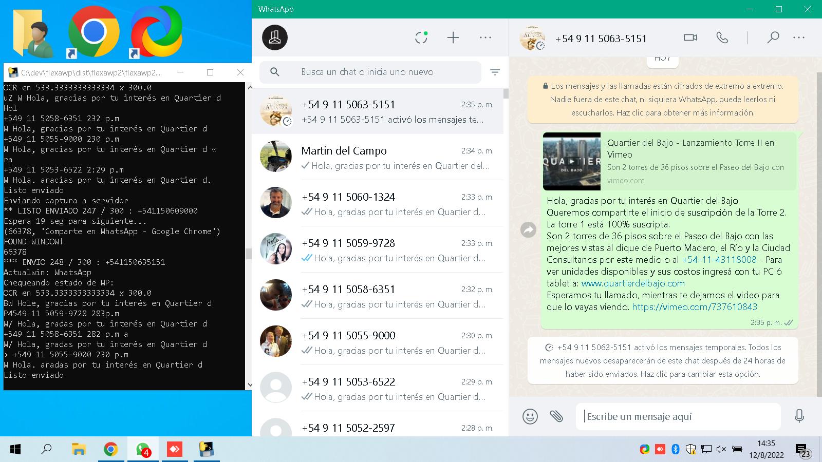Click the network tray icon
This screenshot has height=462, width=822.
[x=706, y=449]
